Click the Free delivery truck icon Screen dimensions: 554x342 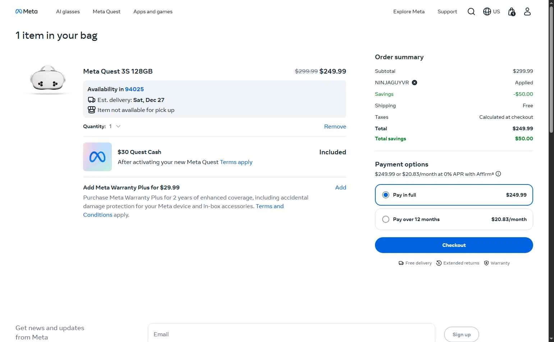click(x=401, y=263)
